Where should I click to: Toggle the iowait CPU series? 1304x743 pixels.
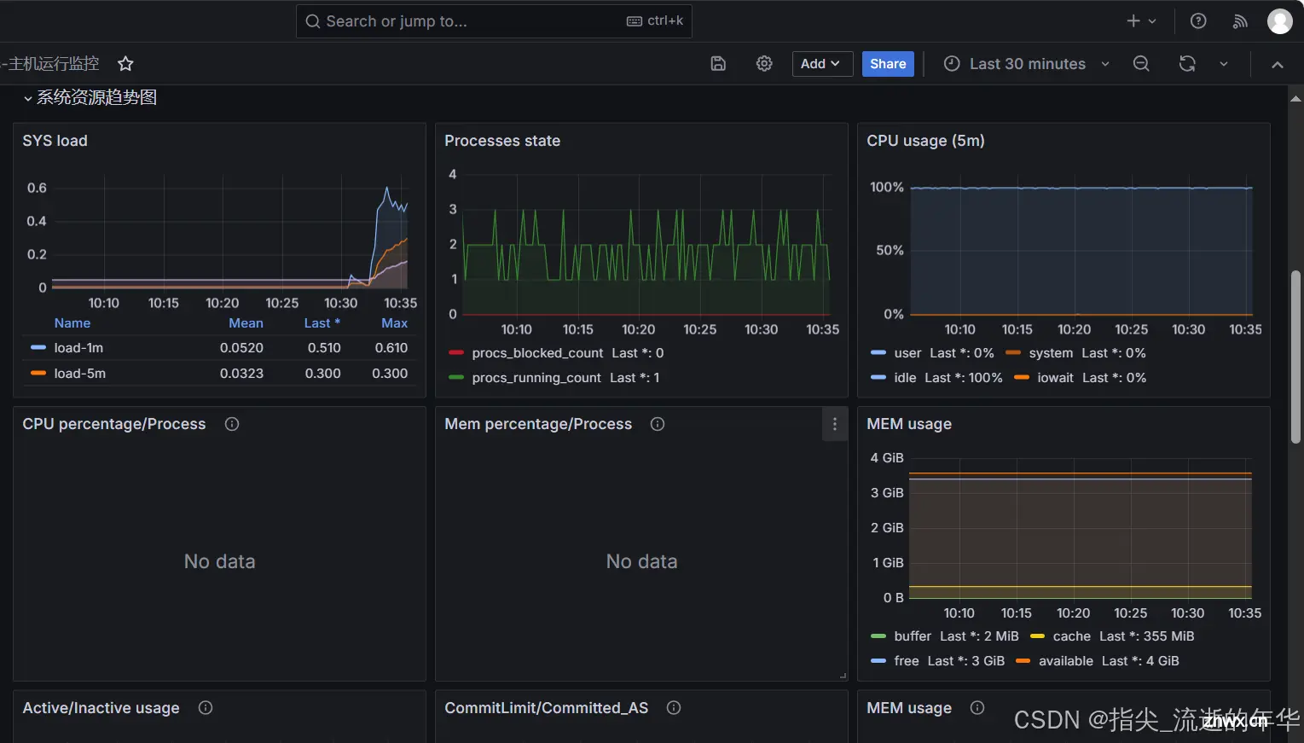1055,378
